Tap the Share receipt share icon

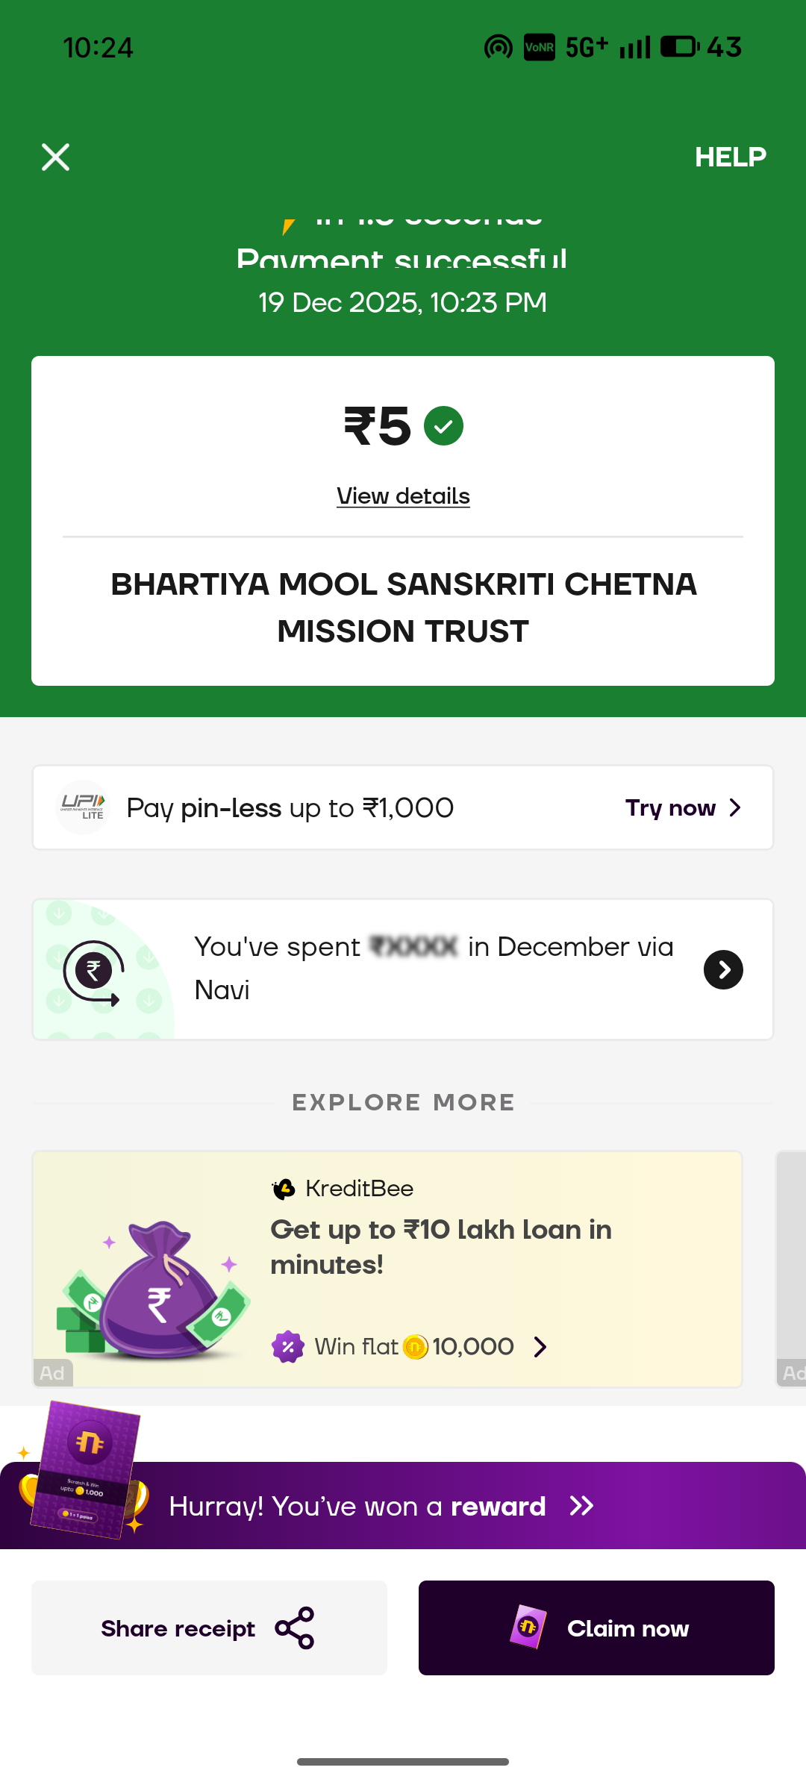point(295,1628)
